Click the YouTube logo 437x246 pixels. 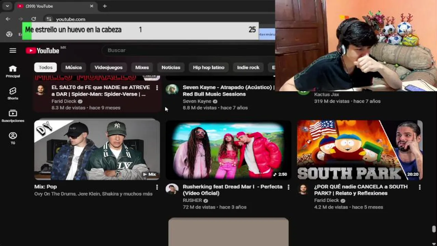(42, 51)
